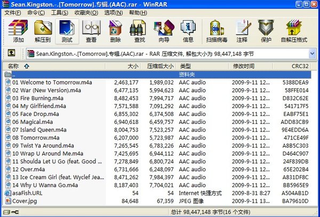Open the 收藏夹(O) menu
This screenshot has width=320, height=217.
(x=86, y=13)
